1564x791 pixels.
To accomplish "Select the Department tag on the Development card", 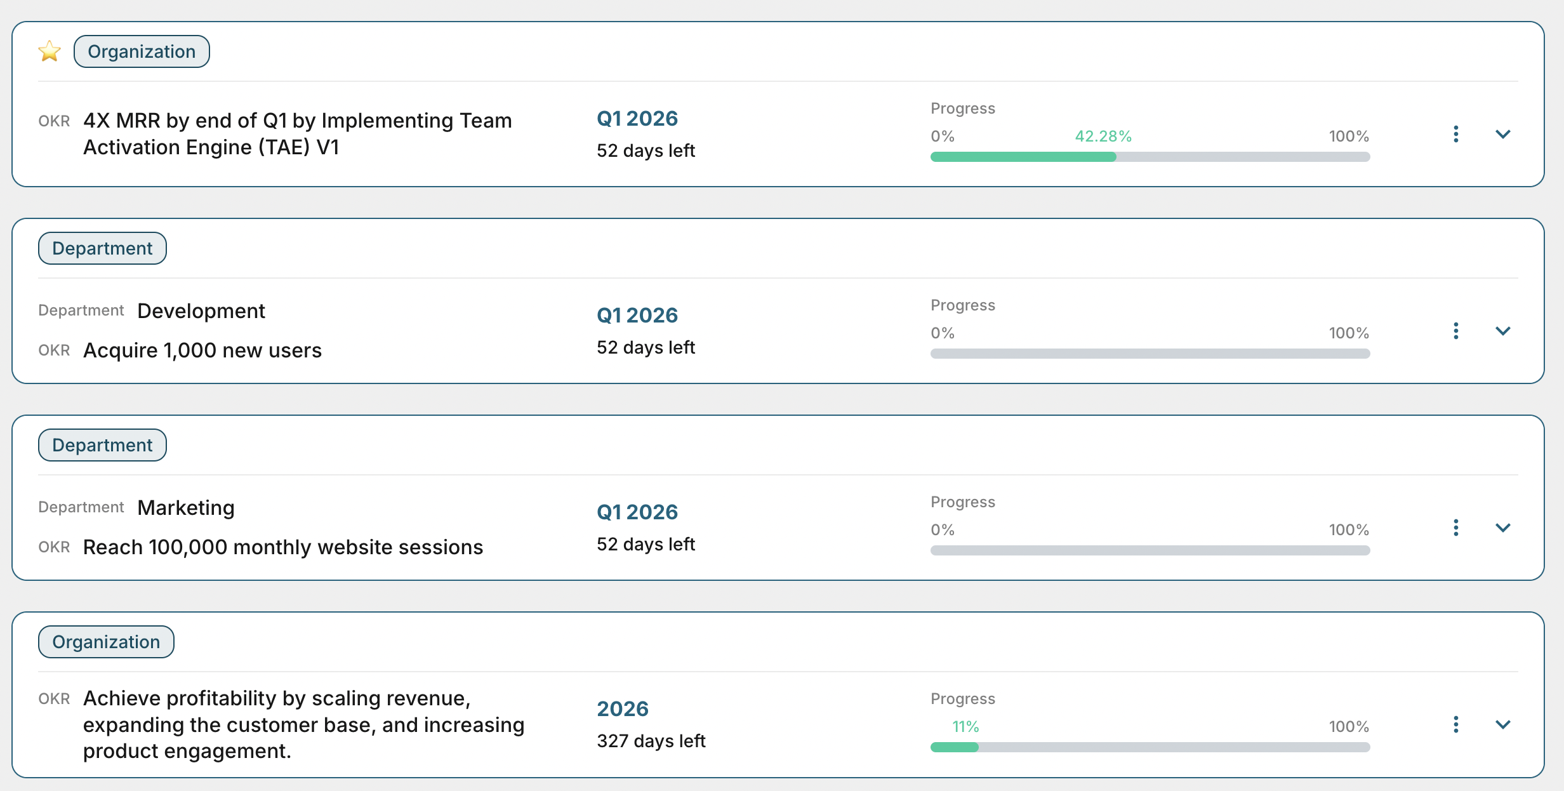I will (102, 248).
